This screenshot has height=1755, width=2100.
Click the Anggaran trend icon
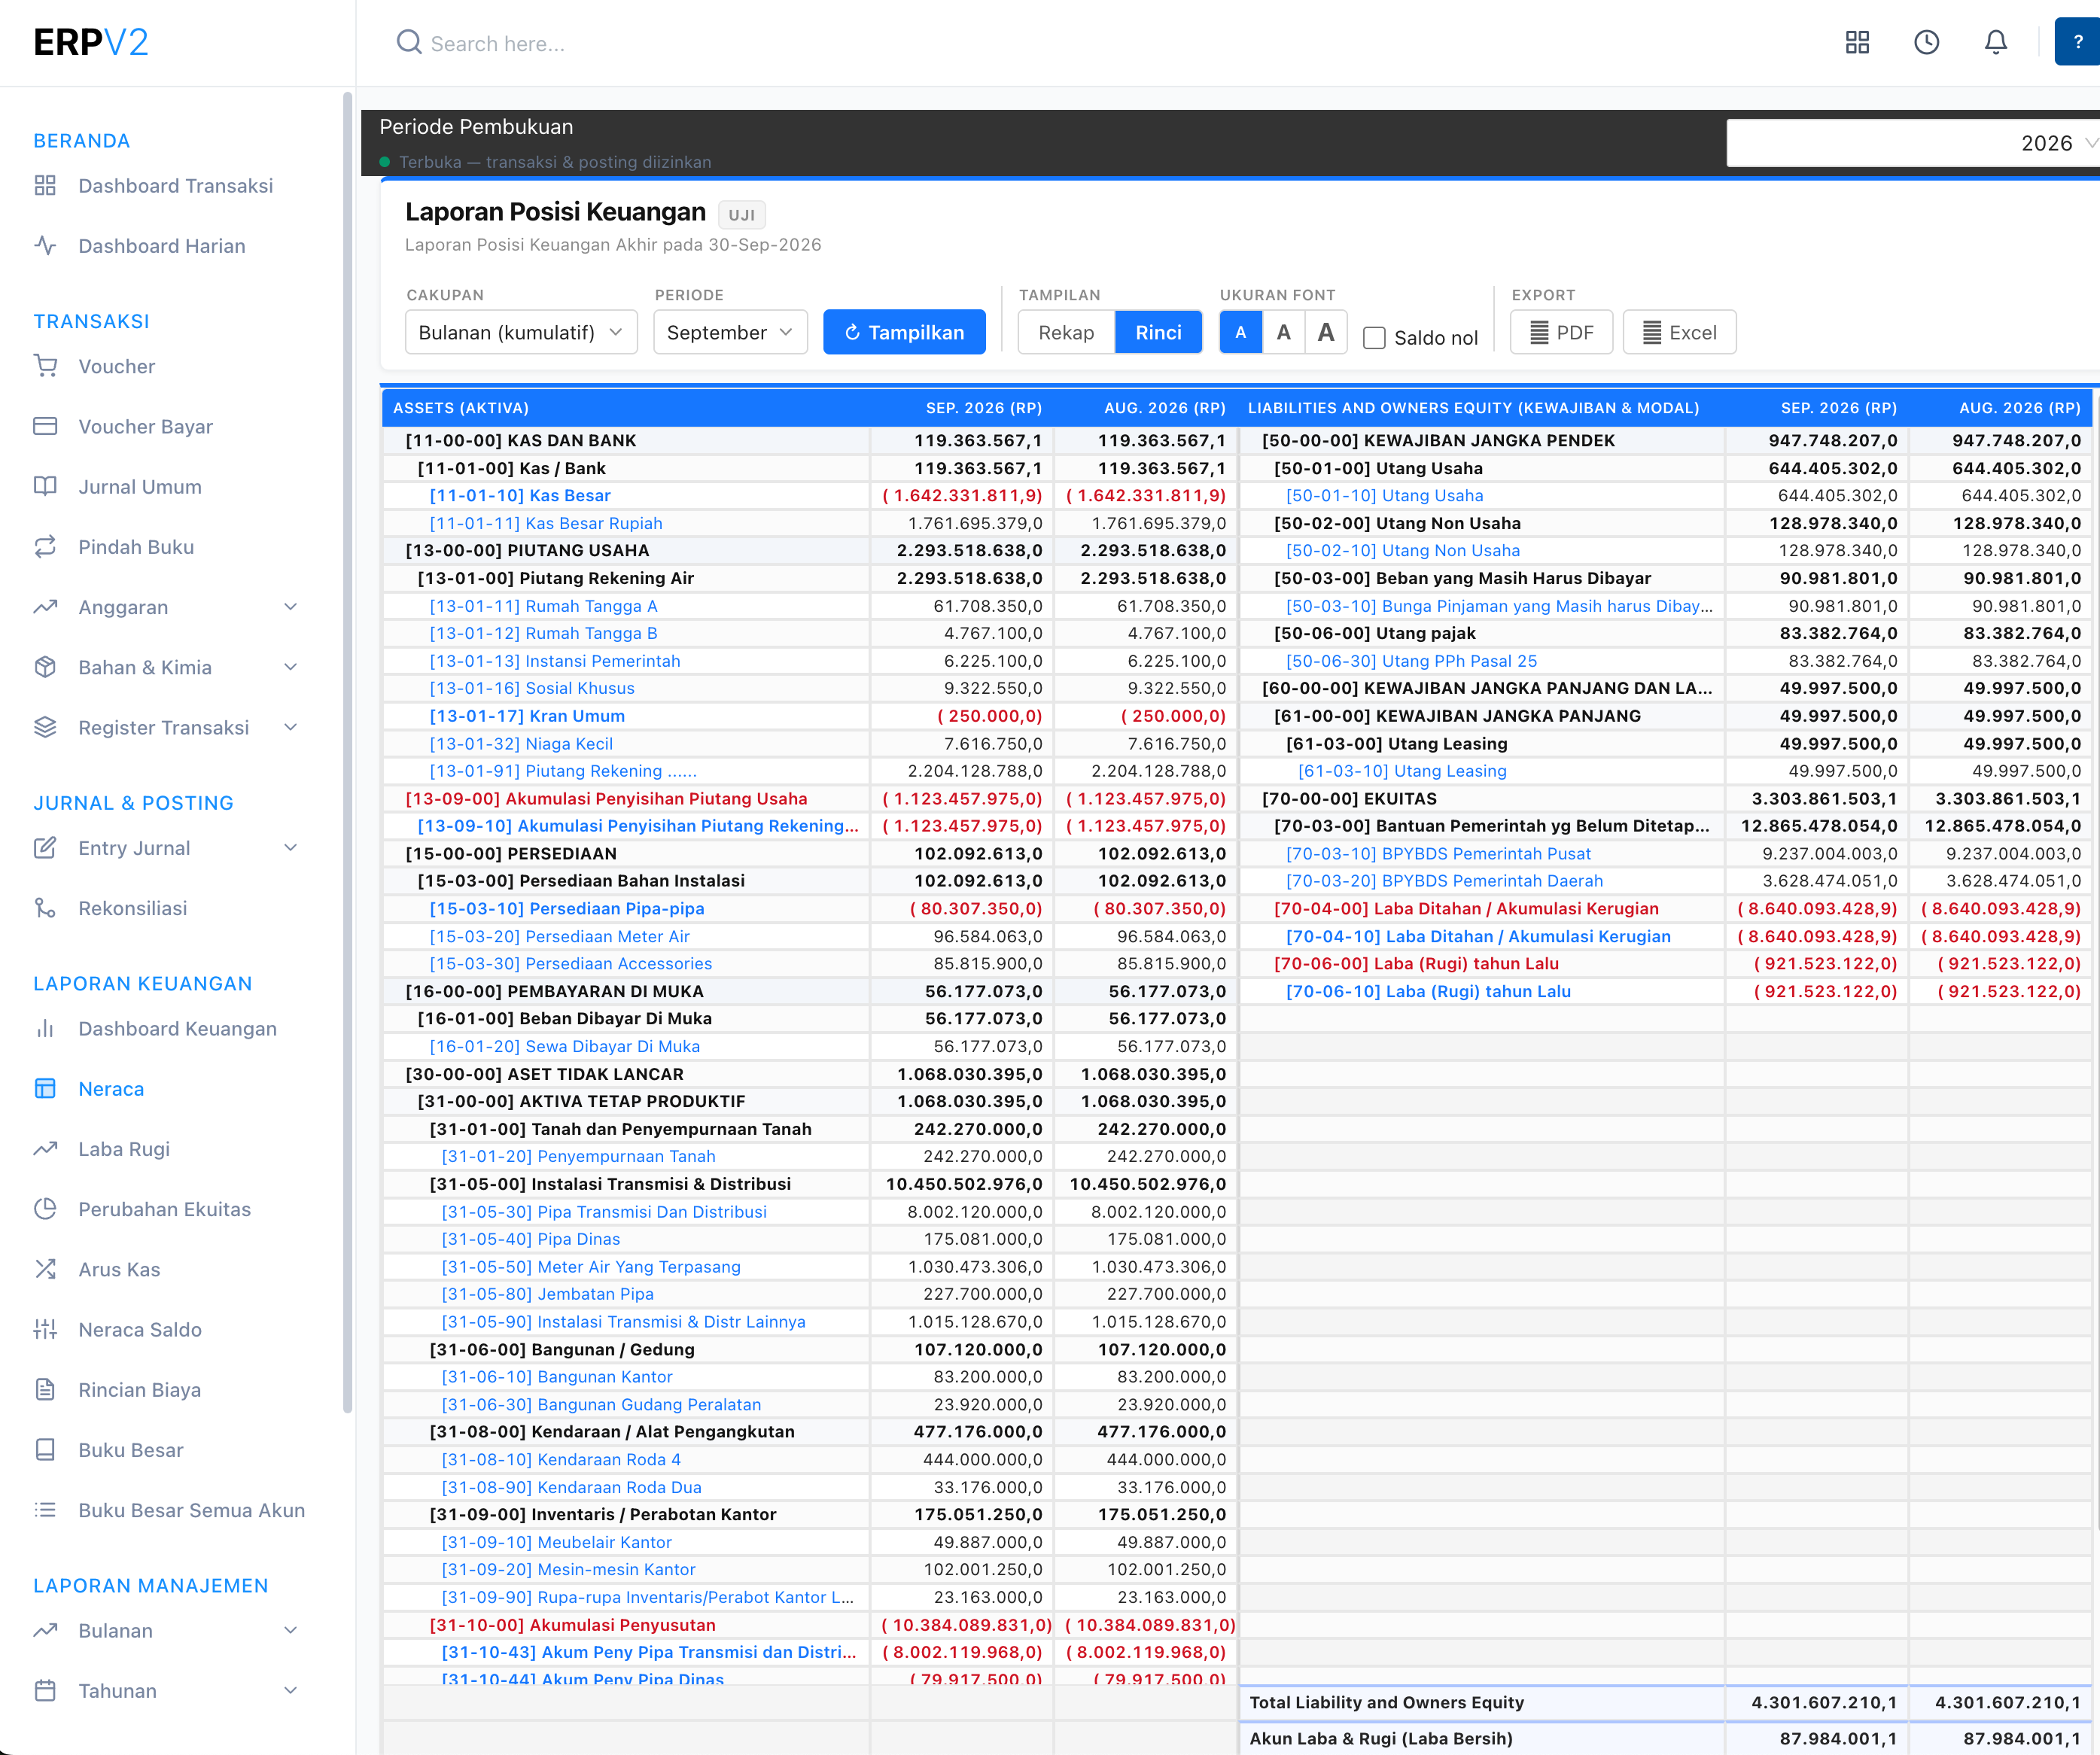(x=45, y=607)
